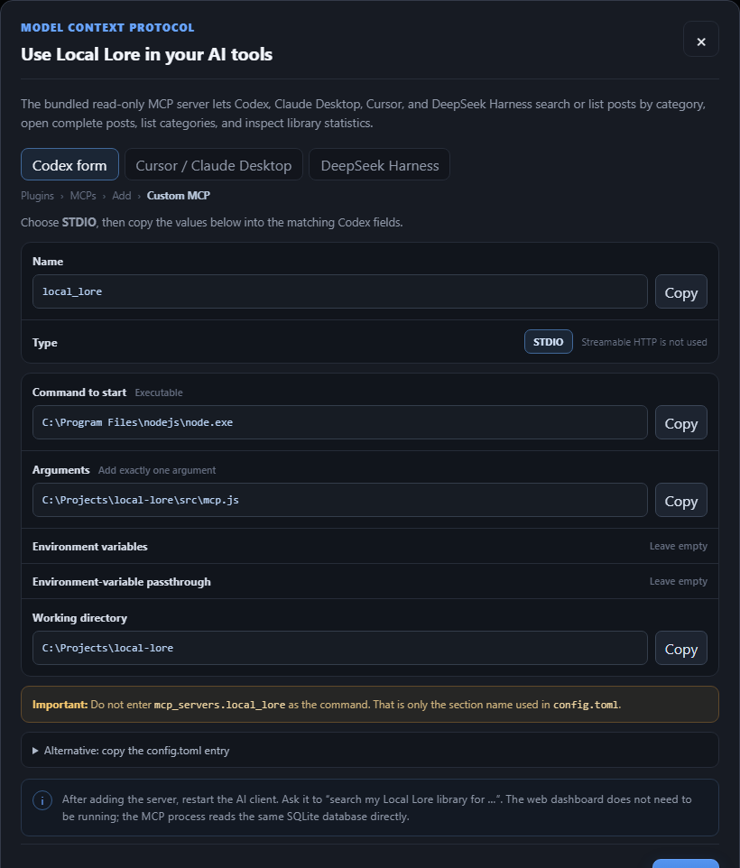Select the STDIO type badge
Viewport: 740px width, 868px height.
coord(548,342)
